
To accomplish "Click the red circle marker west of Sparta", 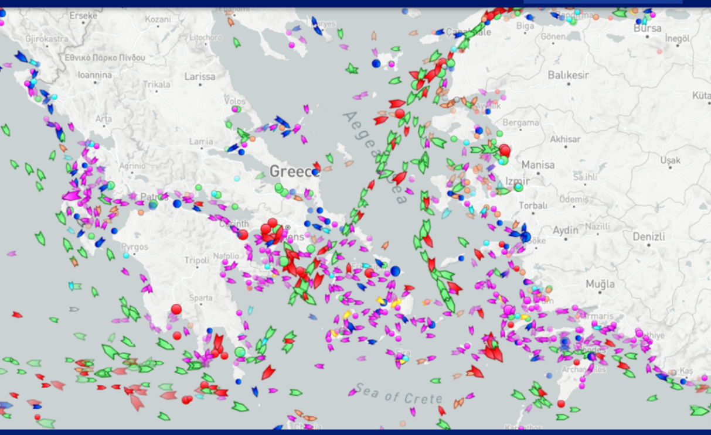I will [176, 309].
